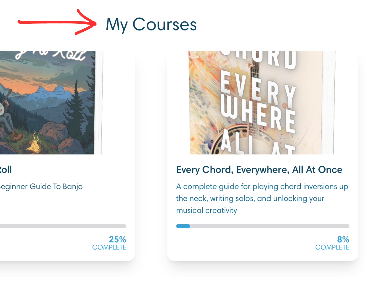Image resolution: width=365 pixels, height=286 pixels.
Task: Click the gray unfilled part of Every Chord progress bar
Action: click(269, 226)
